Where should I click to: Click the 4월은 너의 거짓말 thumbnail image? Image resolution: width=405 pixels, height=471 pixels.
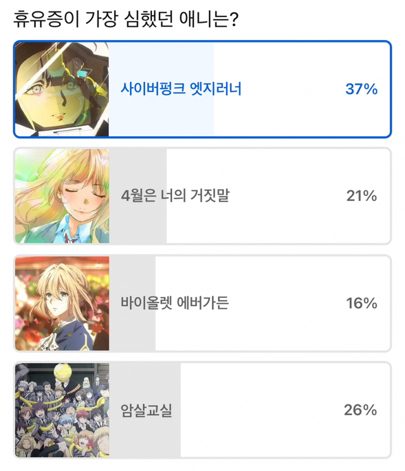62,196
